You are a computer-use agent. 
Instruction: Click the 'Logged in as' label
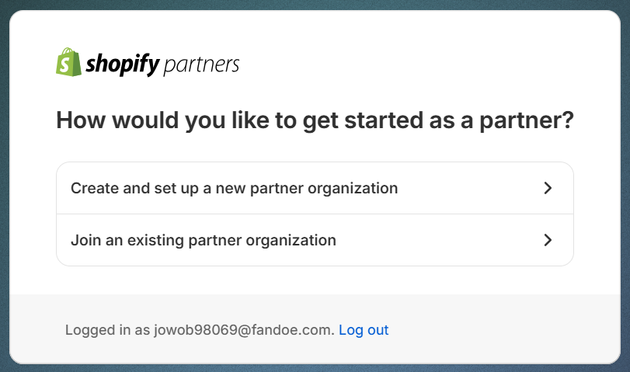107,330
